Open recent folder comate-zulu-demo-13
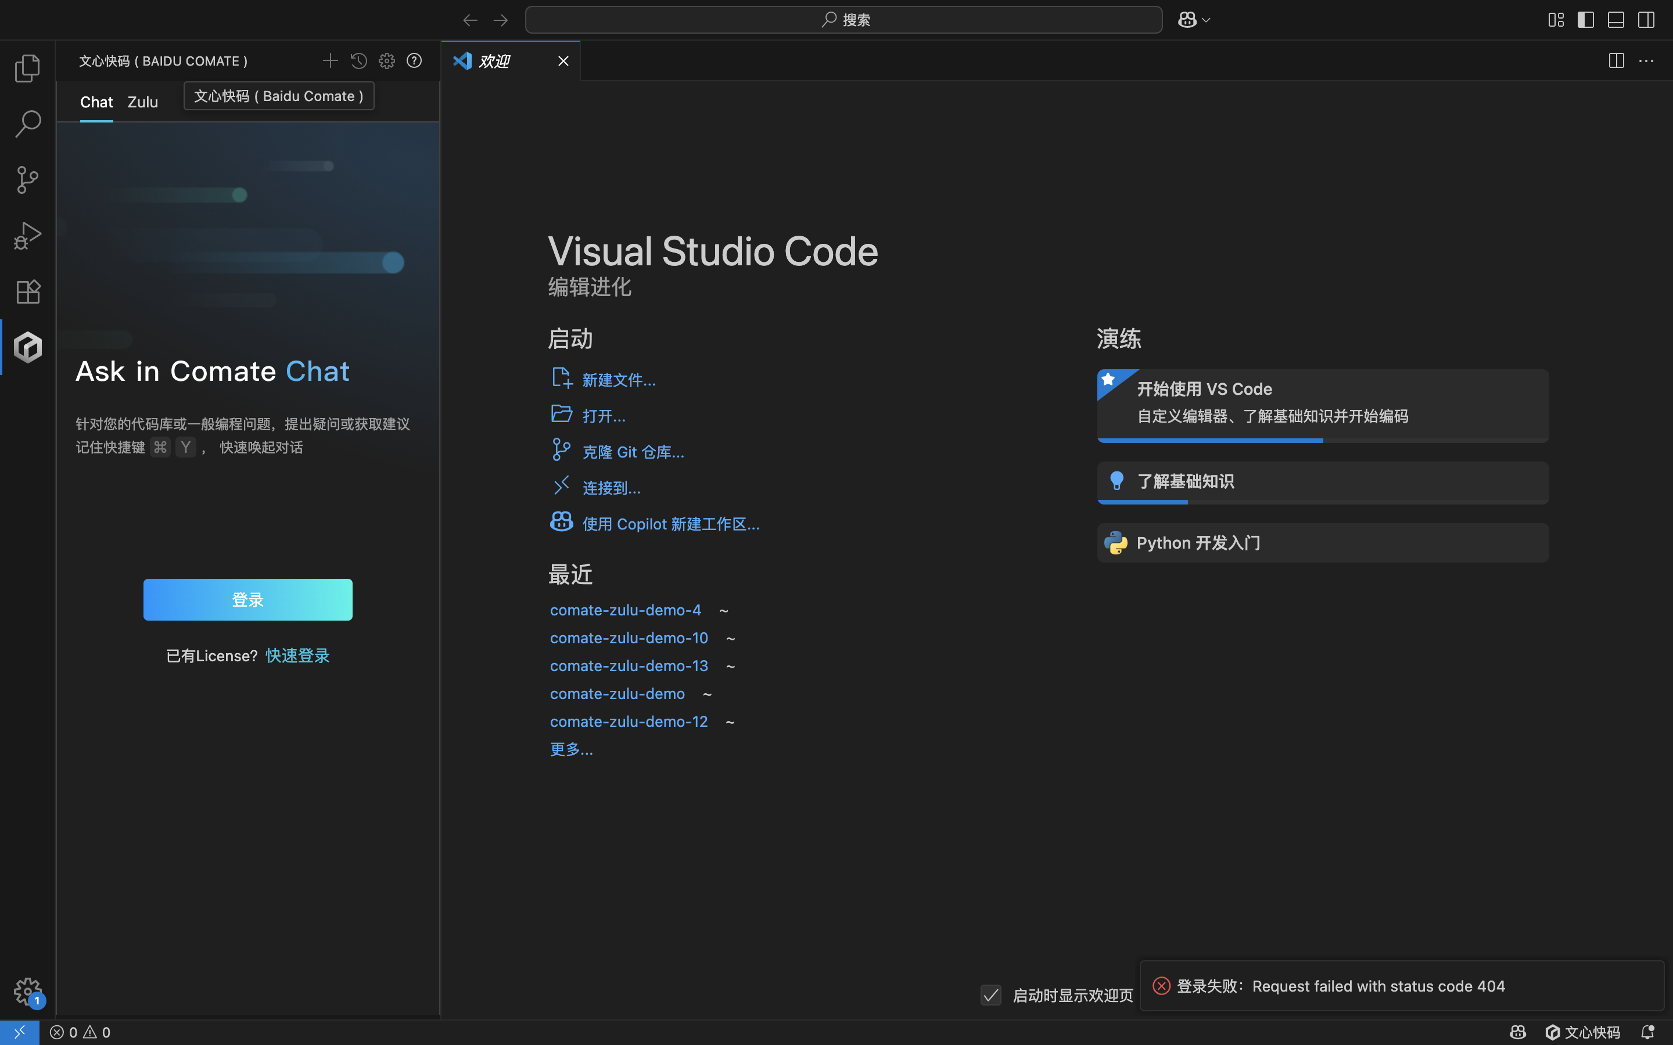1673x1045 pixels. point(629,665)
